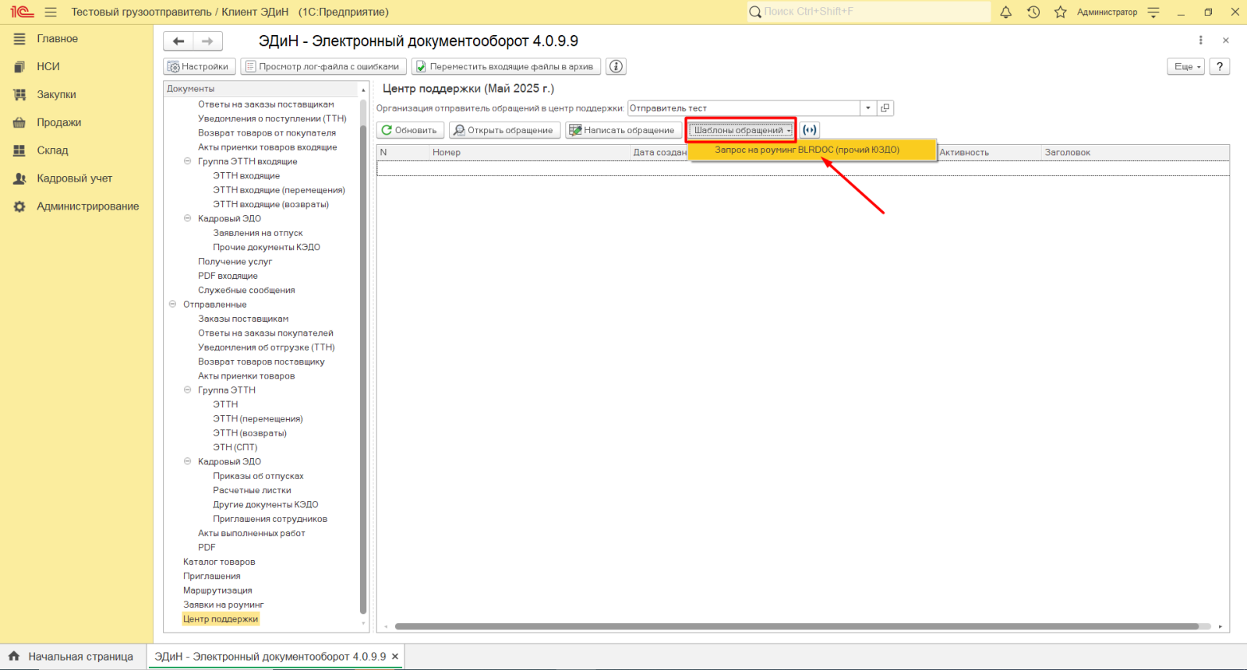Click Открыть обращение button
This screenshot has height=670, width=1247.
(504, 130)
